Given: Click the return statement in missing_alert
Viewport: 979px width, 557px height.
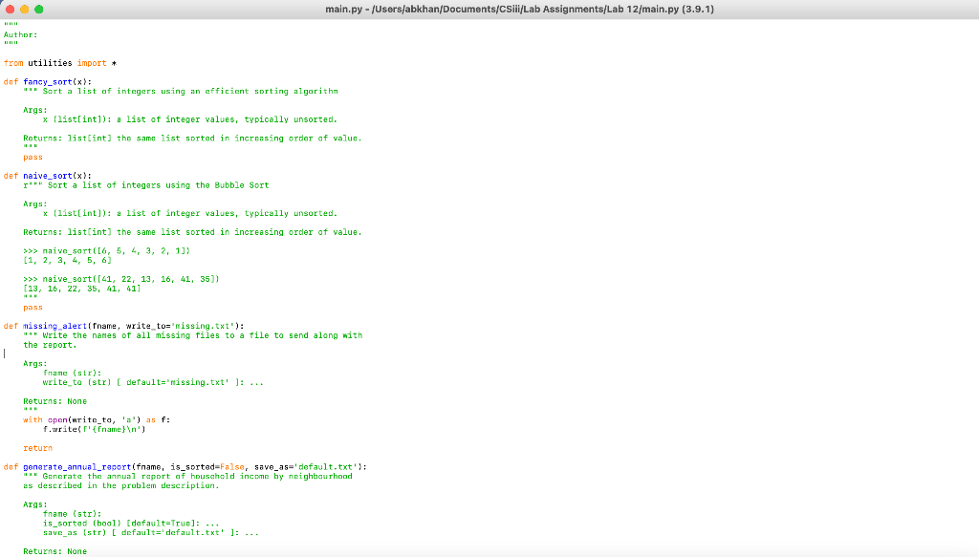Looking at the screenshot, I should tap(36, 447).
